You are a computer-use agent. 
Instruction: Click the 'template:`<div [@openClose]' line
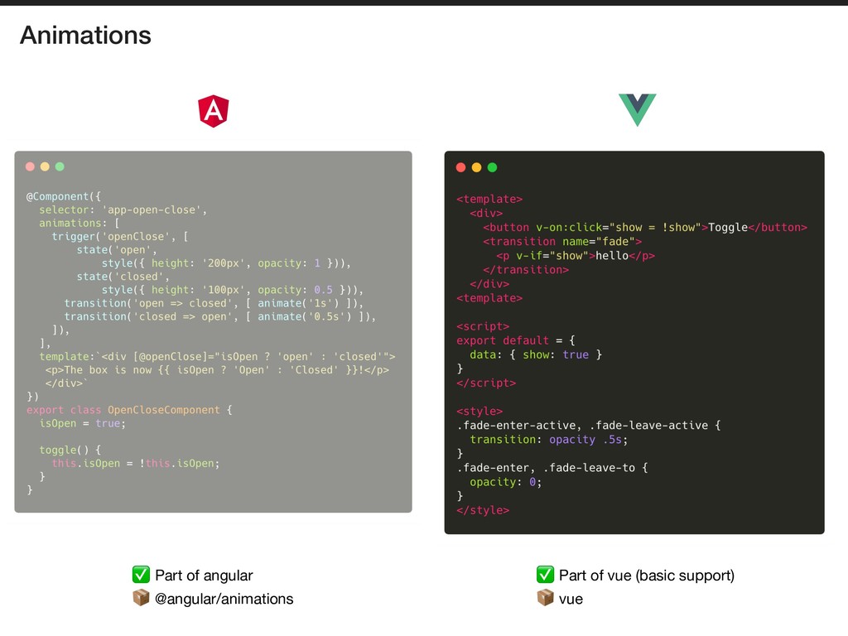(x=217, y=356)
